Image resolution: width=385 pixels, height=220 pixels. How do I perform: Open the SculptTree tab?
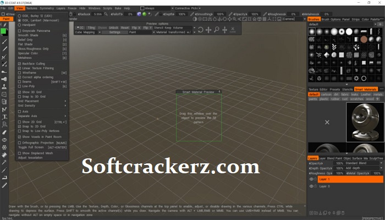tap(376, 158)
